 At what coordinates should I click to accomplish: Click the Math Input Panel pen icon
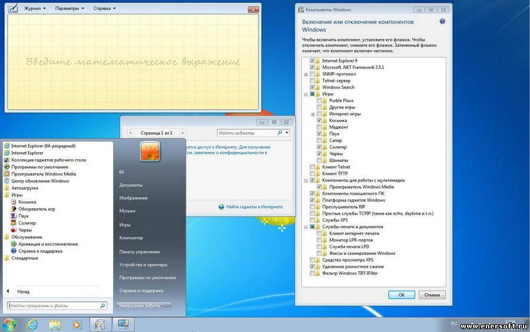tap(13, 8)
